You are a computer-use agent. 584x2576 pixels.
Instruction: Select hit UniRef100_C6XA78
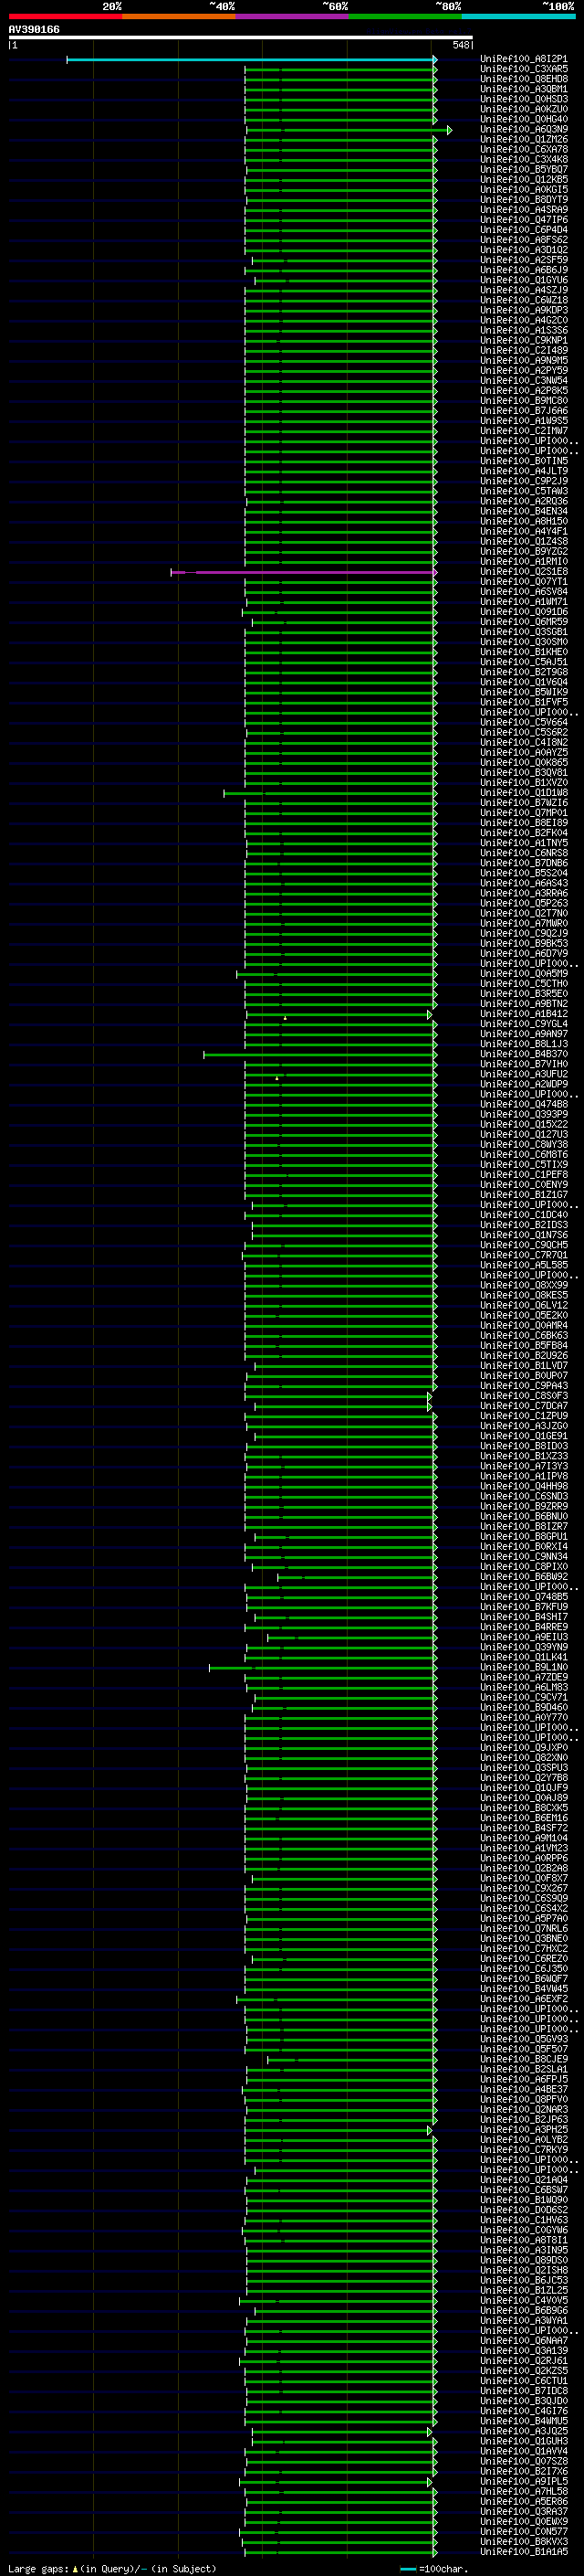523,149
